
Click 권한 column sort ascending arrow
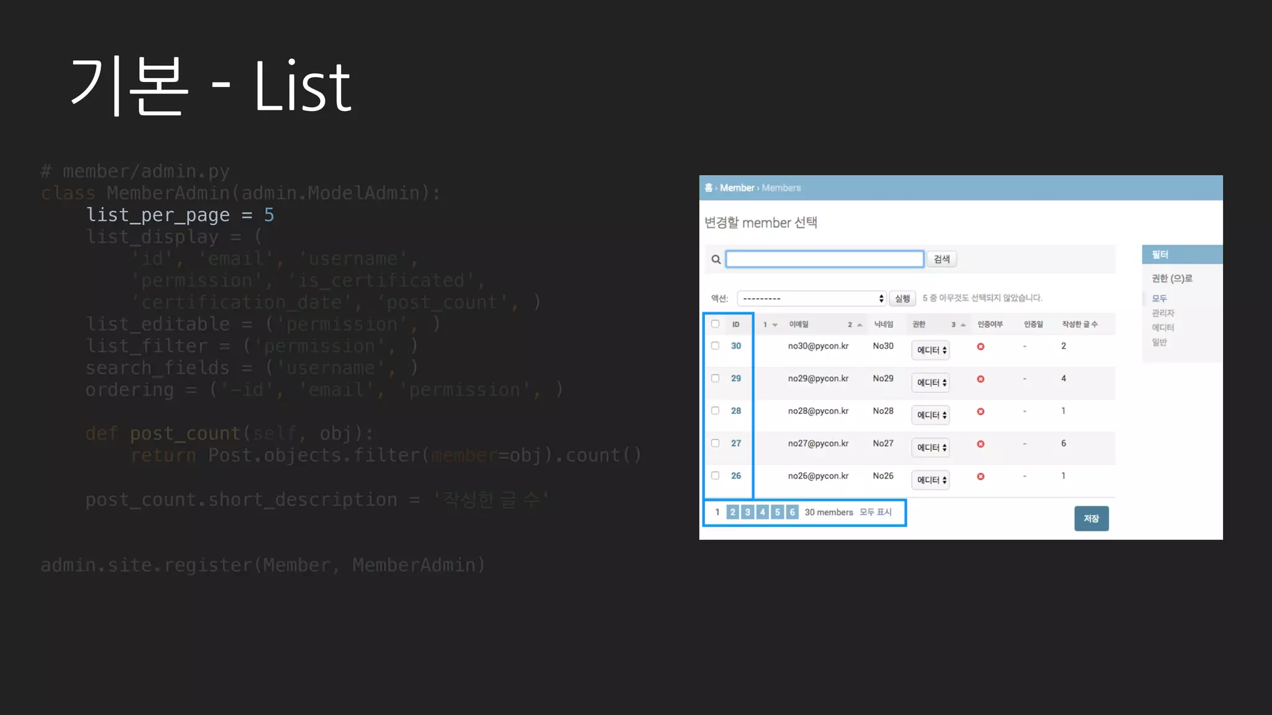click(x=963, y=325)
